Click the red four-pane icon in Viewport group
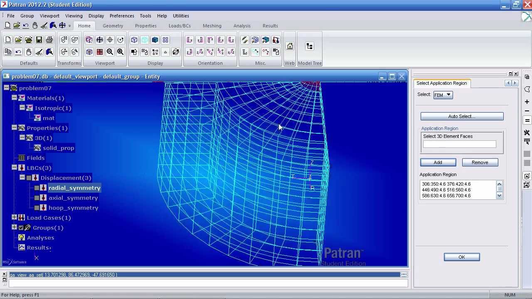532x299 pixels. pos(100,52)
